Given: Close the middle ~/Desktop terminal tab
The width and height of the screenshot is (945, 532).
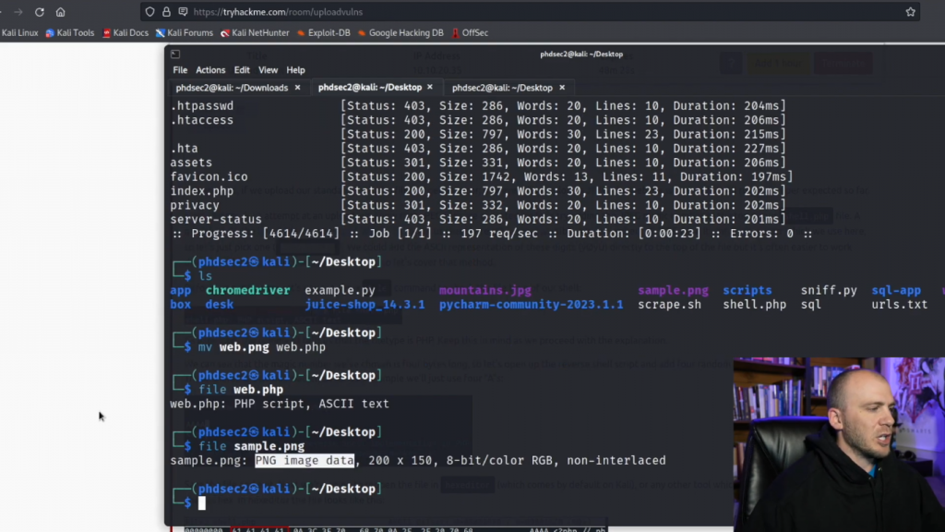Looking at the screenshot, I should coord(430,88).
